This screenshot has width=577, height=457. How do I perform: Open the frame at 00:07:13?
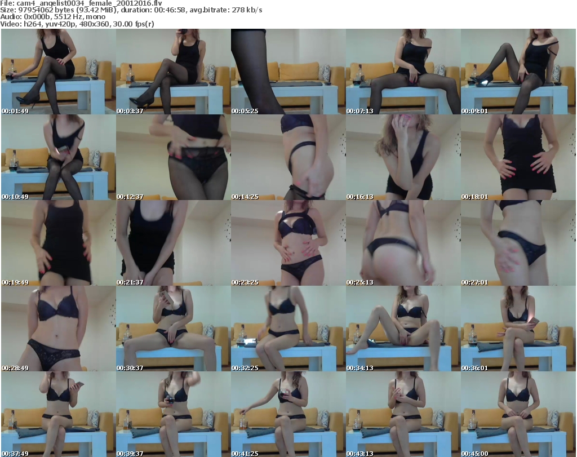point(403,72)
